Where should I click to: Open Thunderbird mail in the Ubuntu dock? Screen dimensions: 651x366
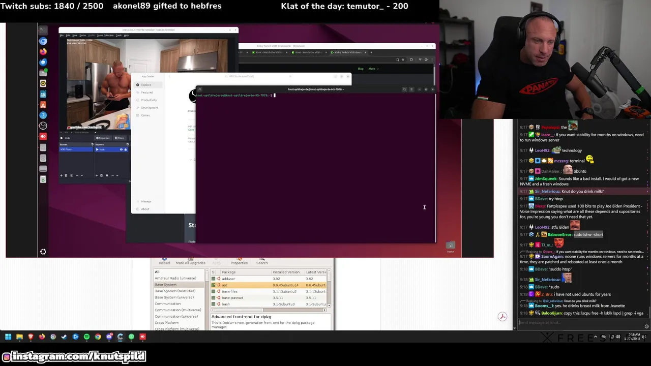[43, 62]
